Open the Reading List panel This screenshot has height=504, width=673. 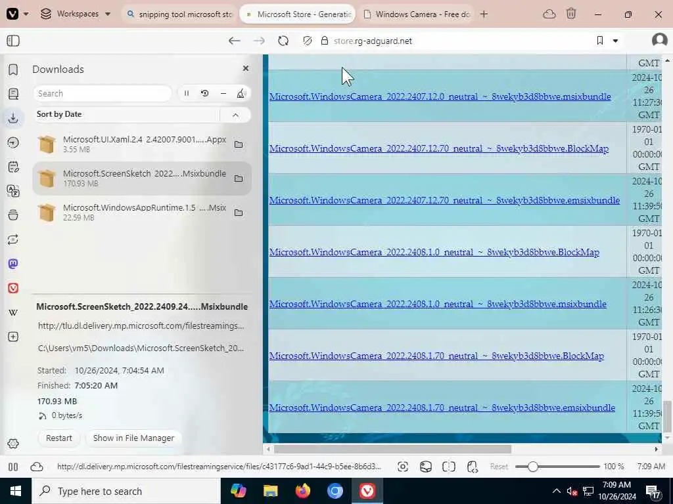pyautogui.click(x=13, y=93)
